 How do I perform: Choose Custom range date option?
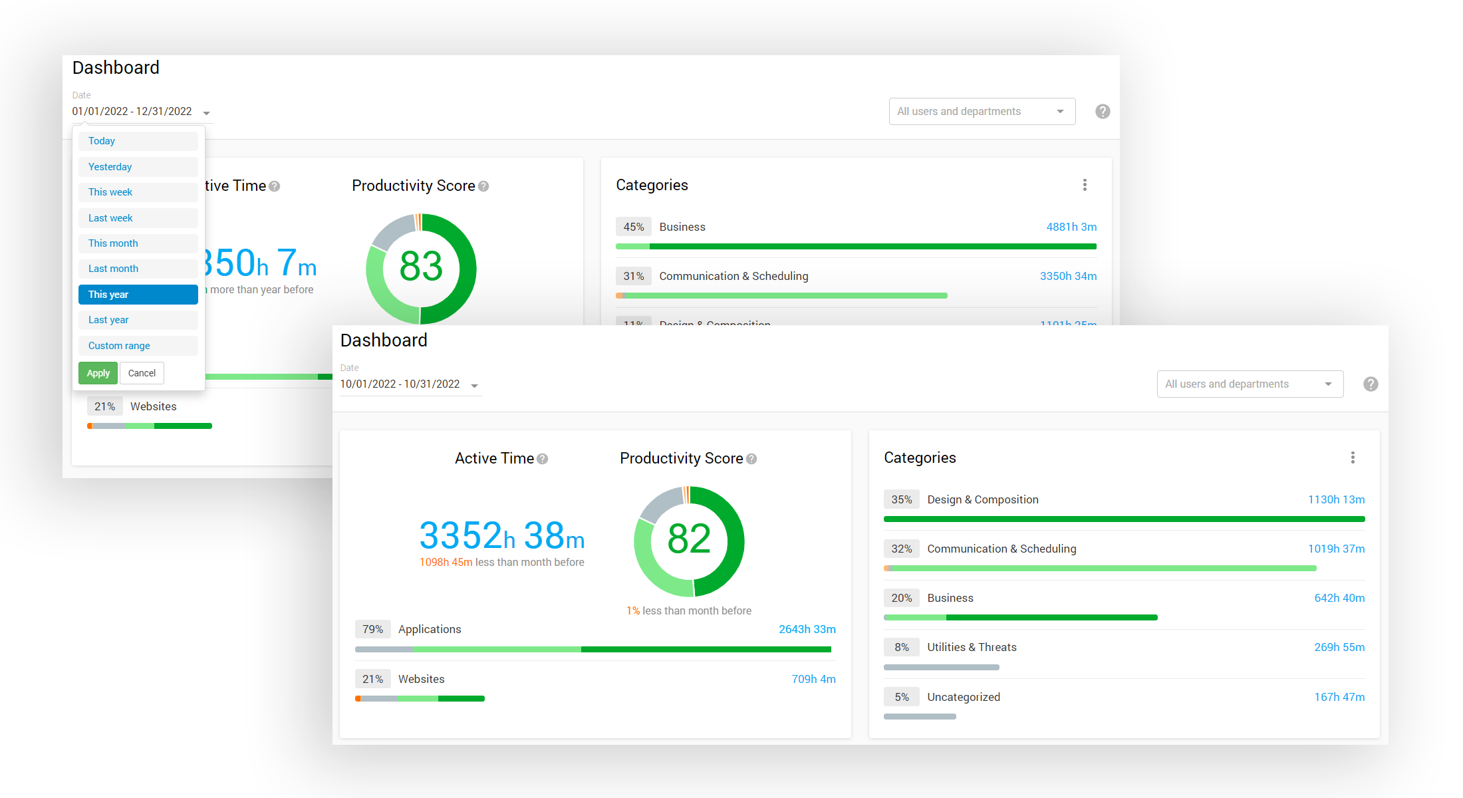click(x=138, y=346)
